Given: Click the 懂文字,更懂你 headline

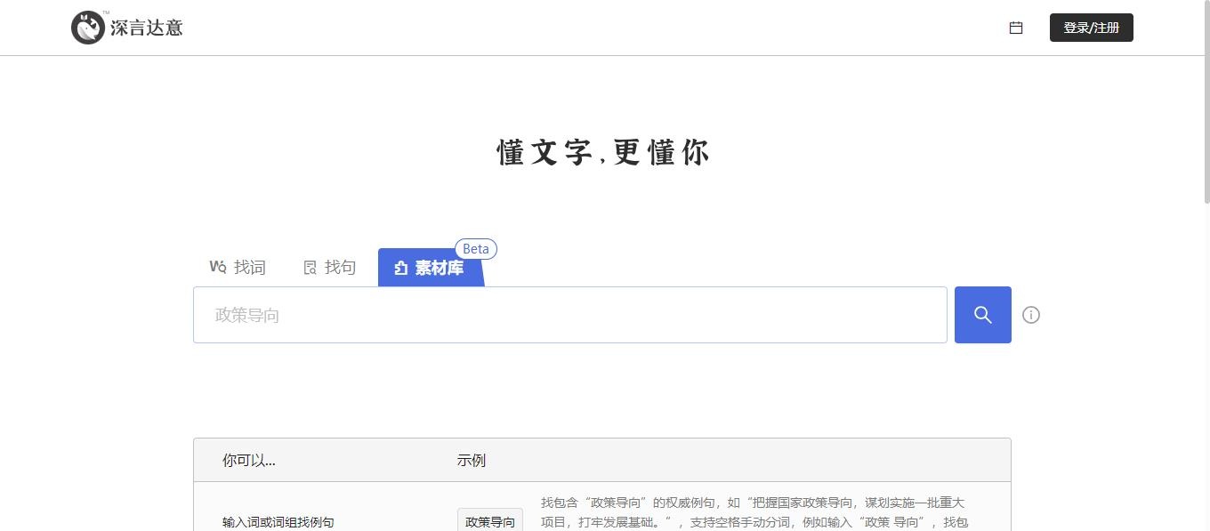Looking at the screenshot, I should pos(603,153).
